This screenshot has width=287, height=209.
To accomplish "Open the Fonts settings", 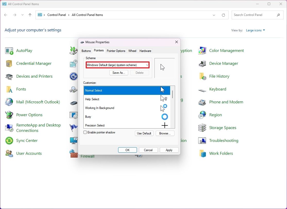I will pos(21,89).
